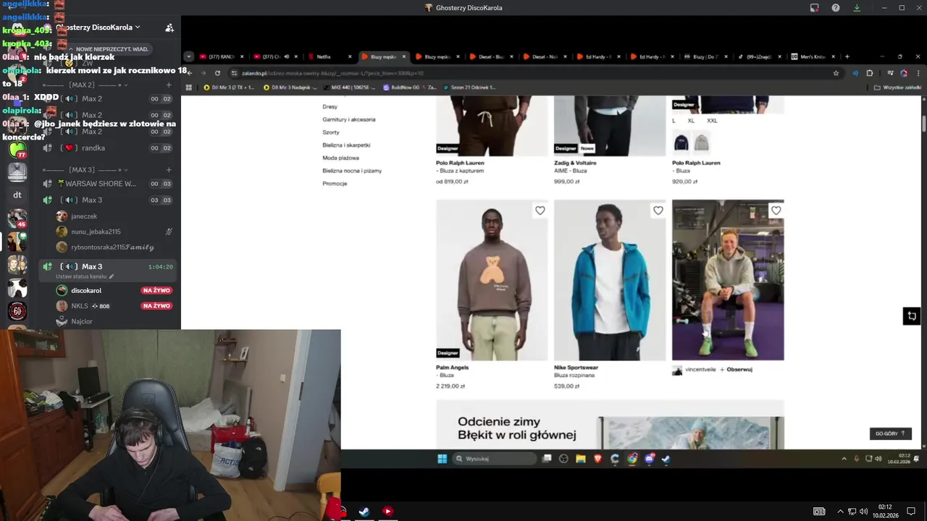
Task: Add channel to MAX 2 category
Action: 169,85
